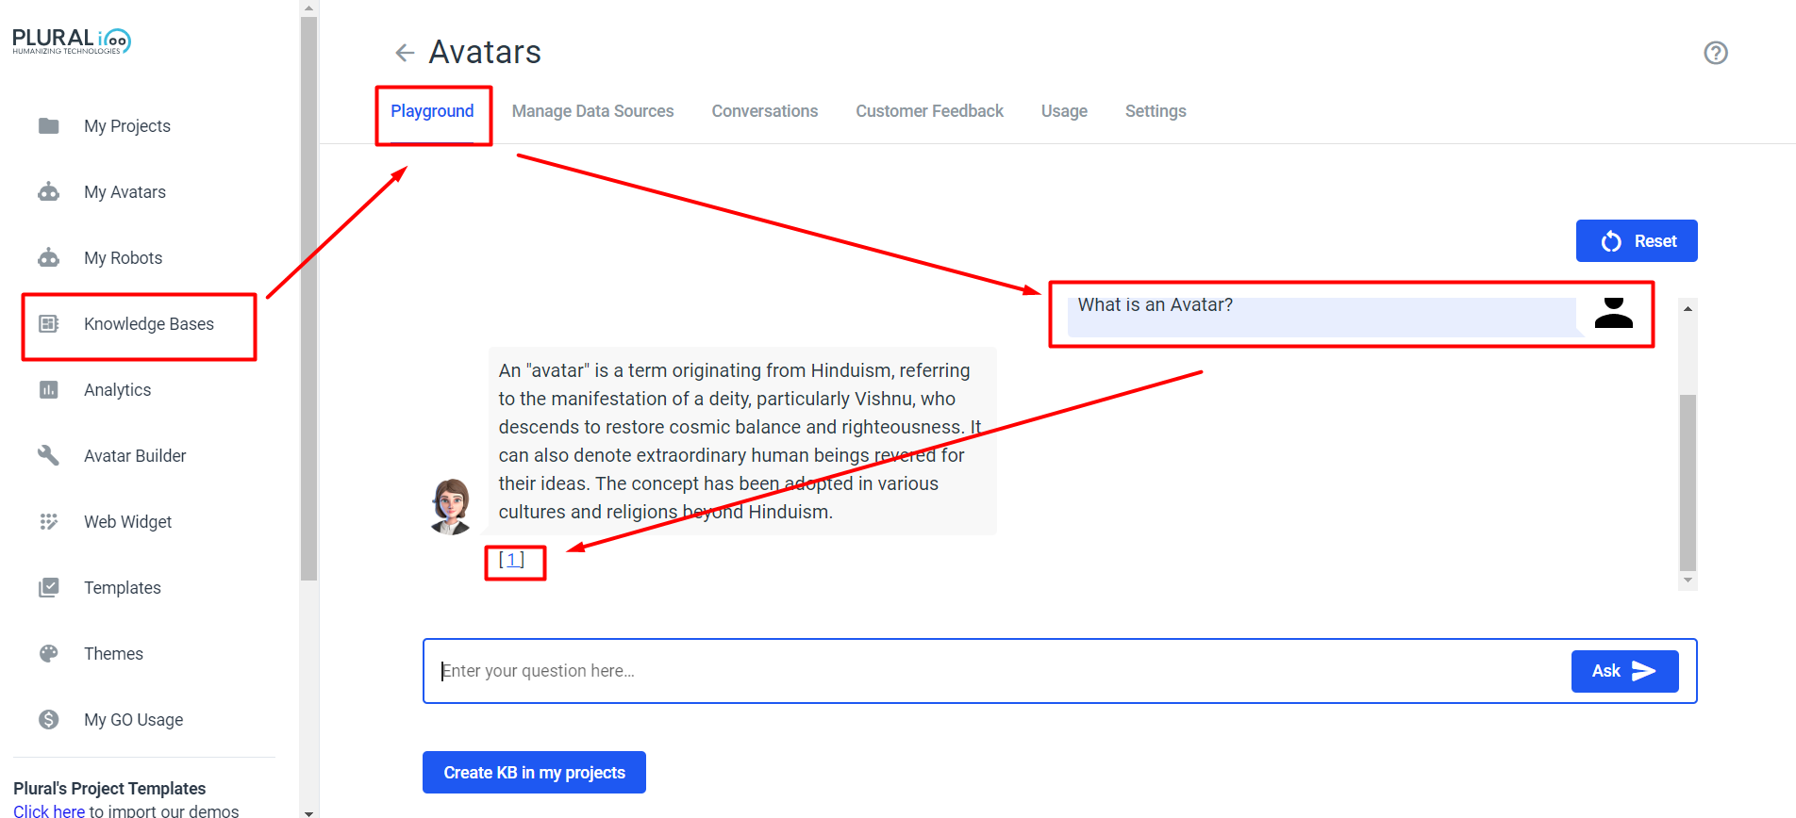Open the citation link [1]
This screenshot has height=818, width=1796.
point(511,560)
